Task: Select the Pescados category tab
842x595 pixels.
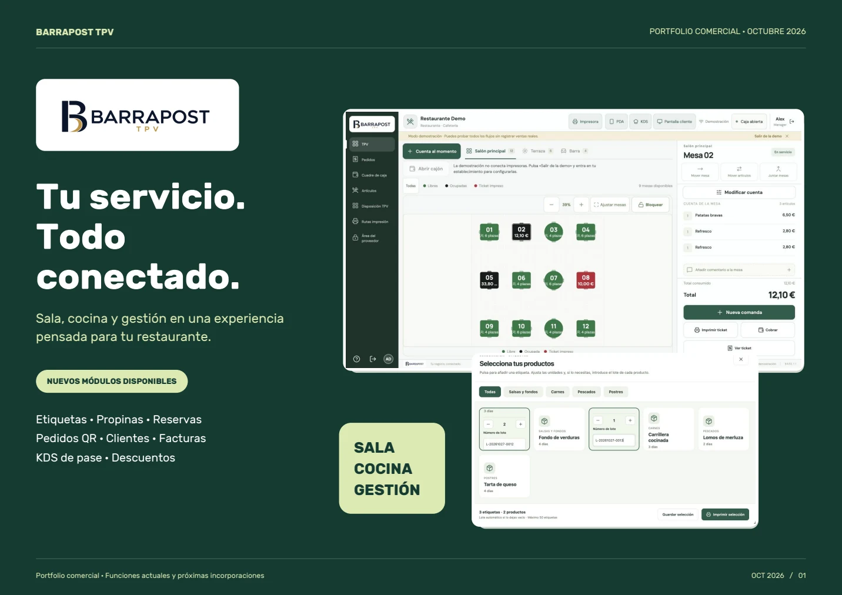Action: point(586,392)
